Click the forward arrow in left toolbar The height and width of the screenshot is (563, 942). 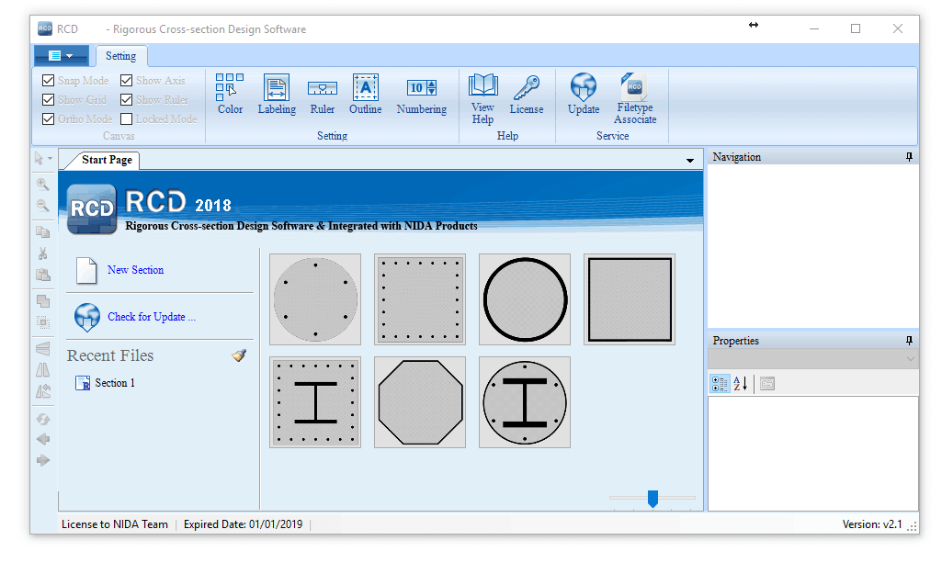pos(42,460)
